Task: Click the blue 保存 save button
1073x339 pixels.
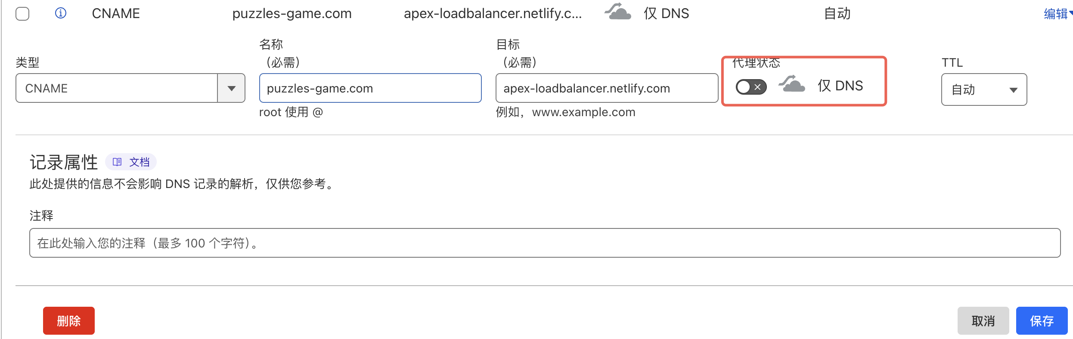Action: coord(1042,321)
